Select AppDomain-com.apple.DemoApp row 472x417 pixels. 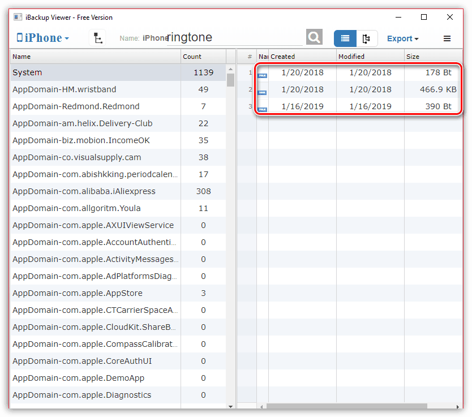118,378
